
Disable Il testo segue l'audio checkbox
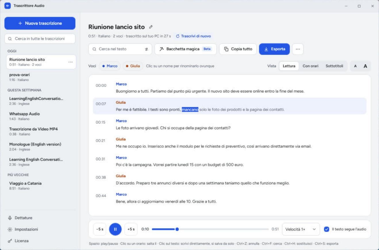pyautogui.click(x=326, y=229)
